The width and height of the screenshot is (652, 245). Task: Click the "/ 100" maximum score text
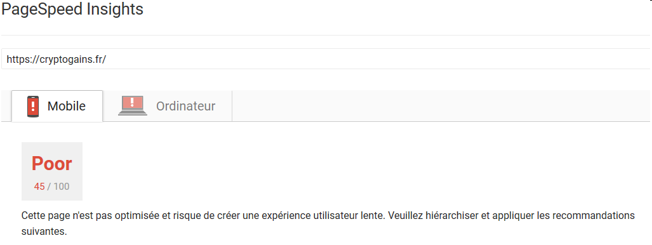point(58,187)
